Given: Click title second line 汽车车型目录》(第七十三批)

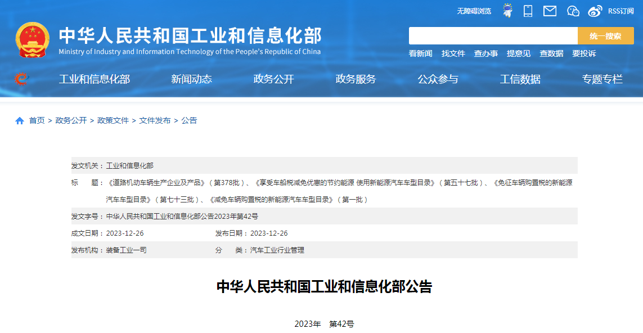Looking at the screenshot, I should (156, 200).
